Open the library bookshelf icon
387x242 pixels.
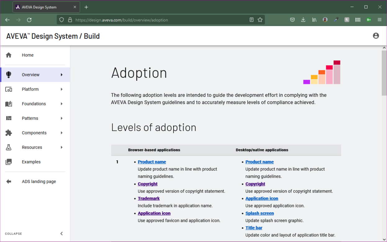314,20
